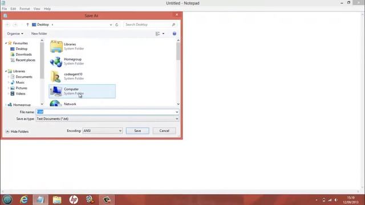Select Recent places in navigation pane
The height and width of the screenshot is (205, 365).
[x=26, y=60]
